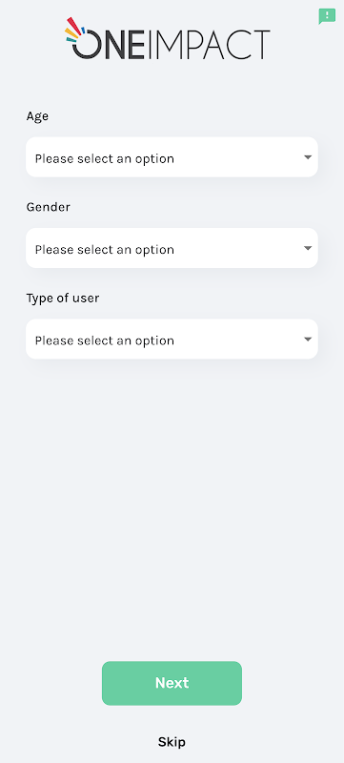Expand the Age field's arrow
The width and height of the screenshot is (344, 763).
[x=308, y=157]
